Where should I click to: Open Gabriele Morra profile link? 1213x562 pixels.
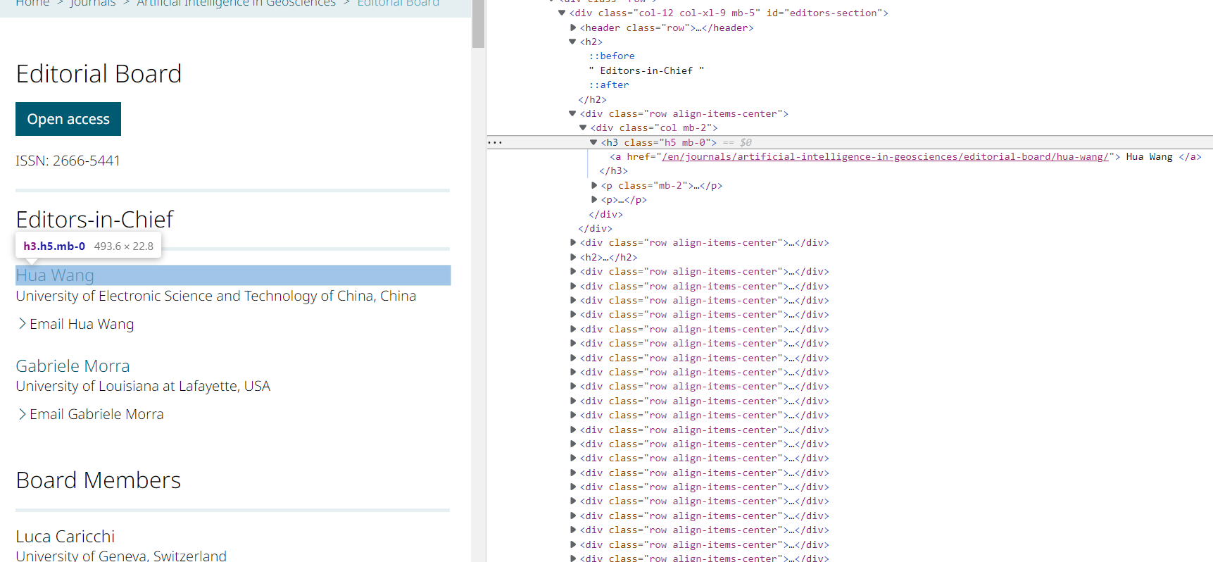73,366
